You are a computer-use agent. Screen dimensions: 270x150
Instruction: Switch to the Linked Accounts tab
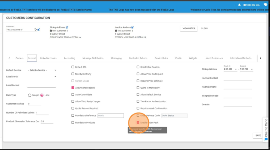(x=48, y=58)
